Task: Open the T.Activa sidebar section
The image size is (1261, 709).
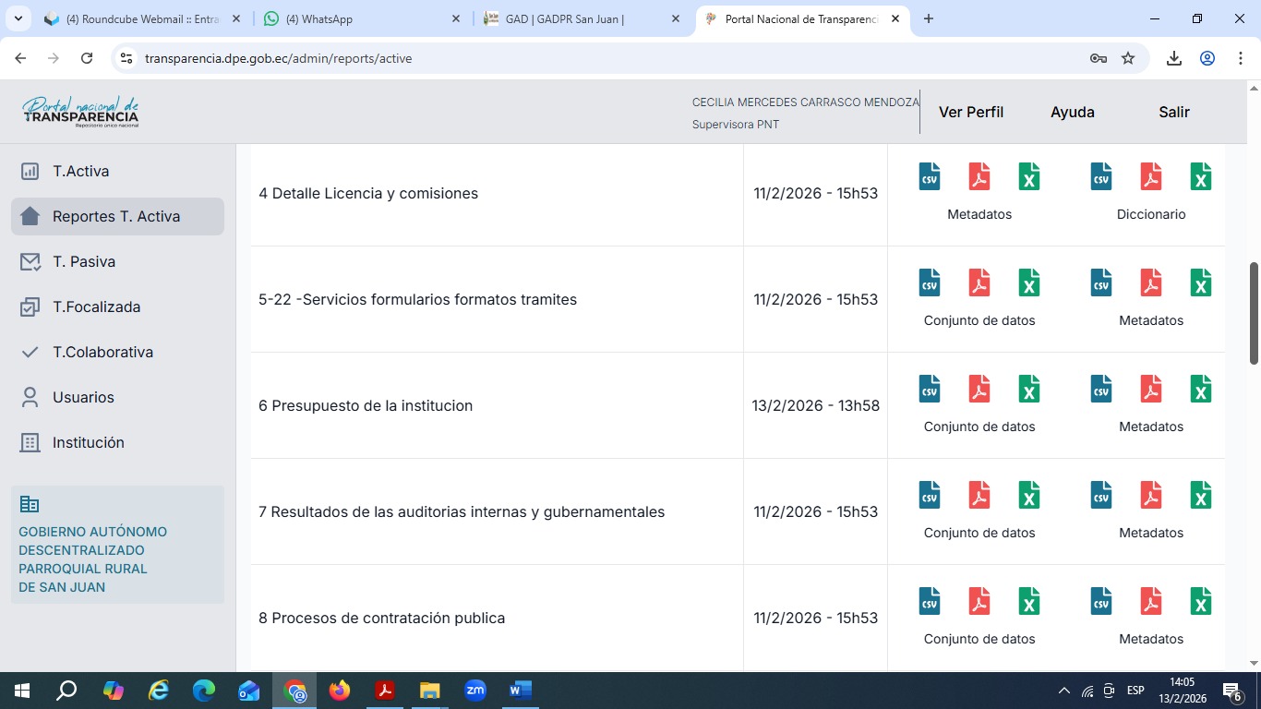Action: pyautogui.click(x=80, y=171)
